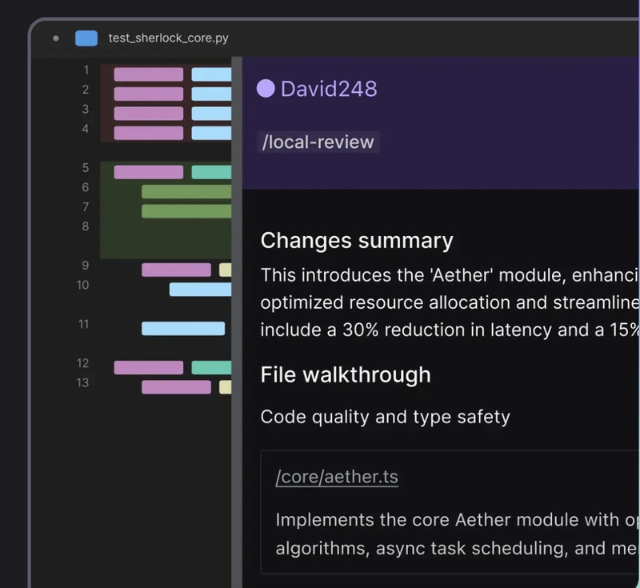Click the File walkthrough heading
Viewport: 640px width, 588px height.
[x=346, y=374]
